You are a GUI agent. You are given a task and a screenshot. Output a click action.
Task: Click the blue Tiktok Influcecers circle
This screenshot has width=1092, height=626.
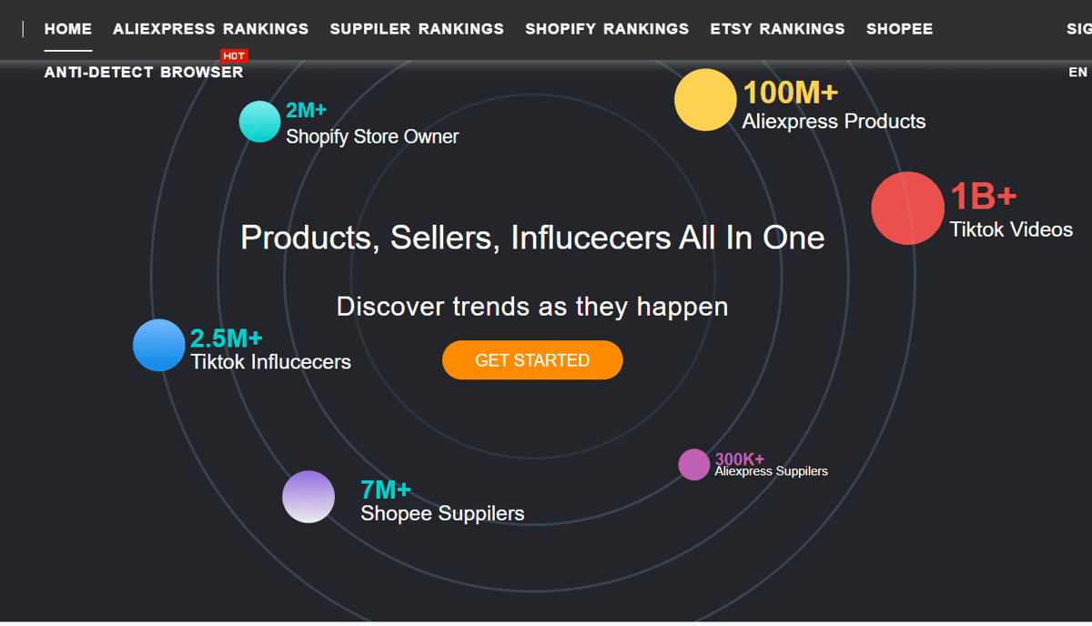click(159, 345)
